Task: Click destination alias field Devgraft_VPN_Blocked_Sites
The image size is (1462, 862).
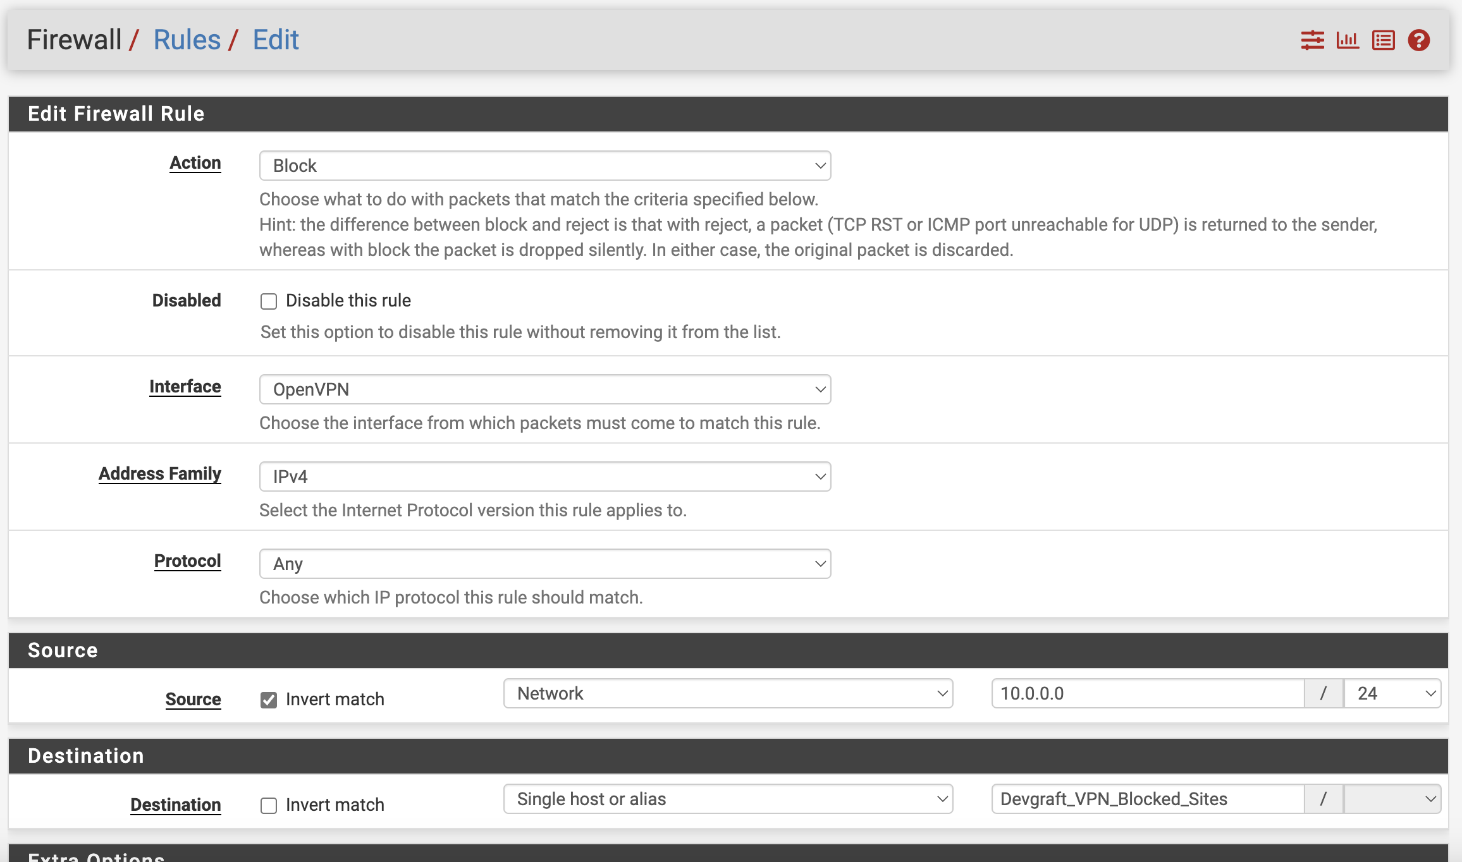Action: pos(1147,799)
